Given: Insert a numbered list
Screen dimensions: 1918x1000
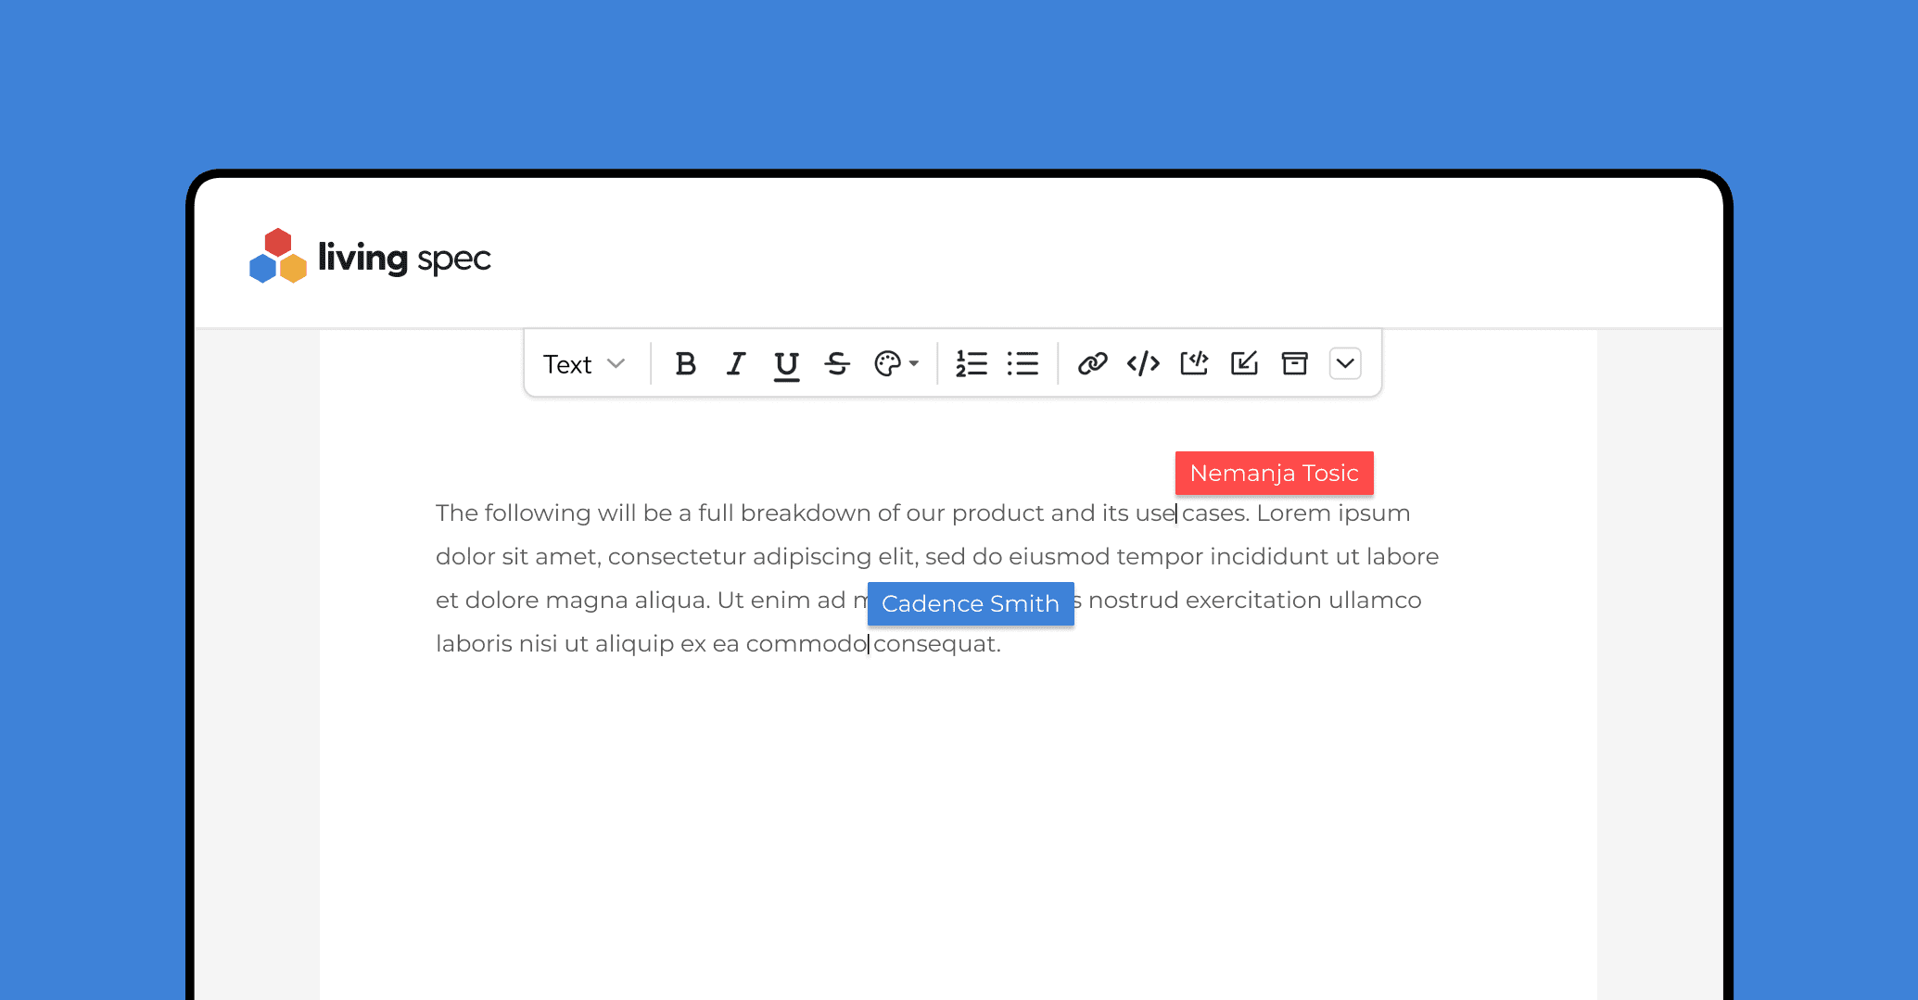Looking at the screenshot, I should click(972, 364).
